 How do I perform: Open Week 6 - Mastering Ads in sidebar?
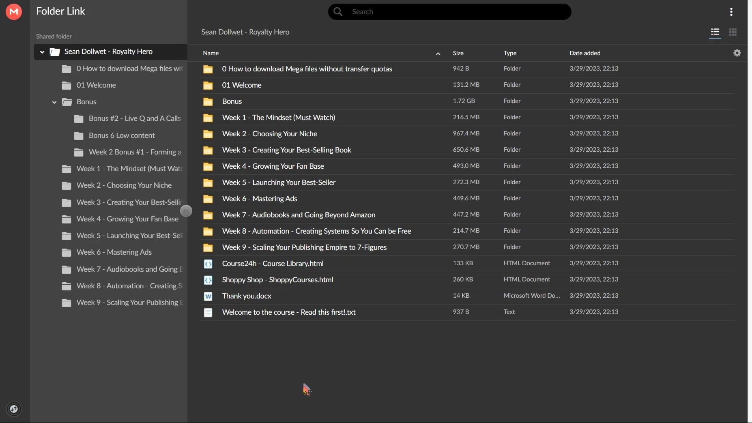coord(114,252)
